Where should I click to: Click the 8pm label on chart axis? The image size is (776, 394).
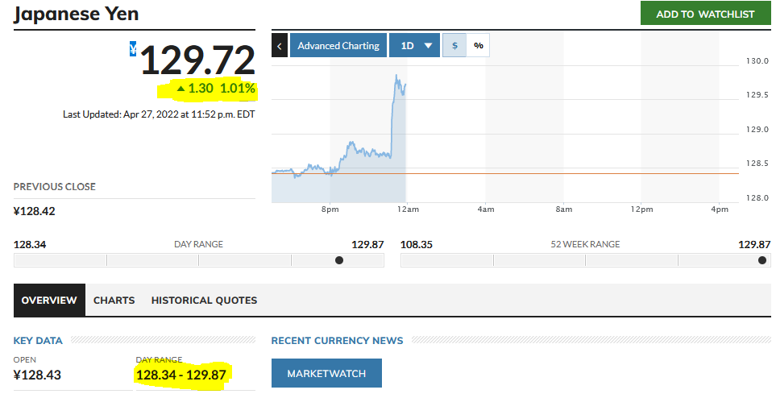(330, 209)
